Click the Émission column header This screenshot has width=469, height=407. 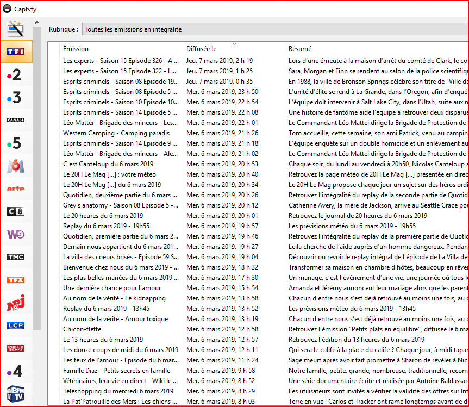pos(121,49)
